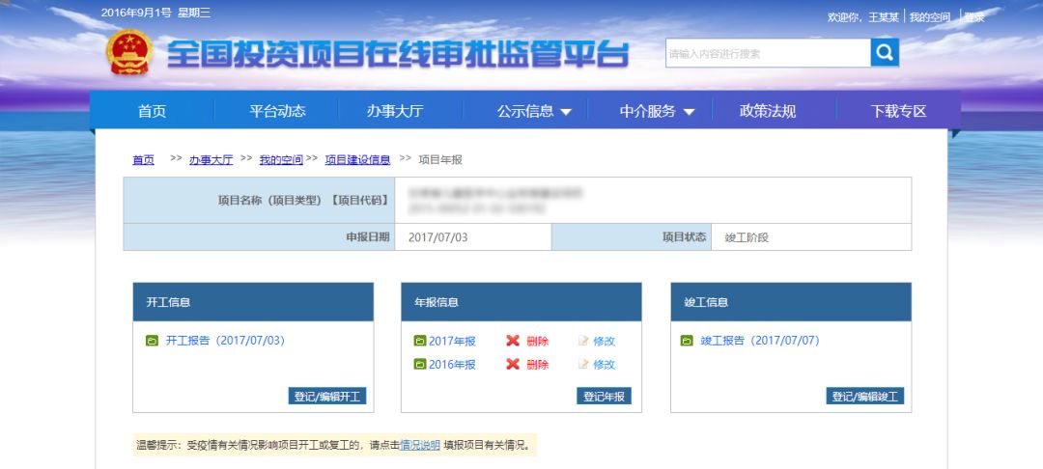Expand the 中介服务 dropdown menu

pos(657,111)
